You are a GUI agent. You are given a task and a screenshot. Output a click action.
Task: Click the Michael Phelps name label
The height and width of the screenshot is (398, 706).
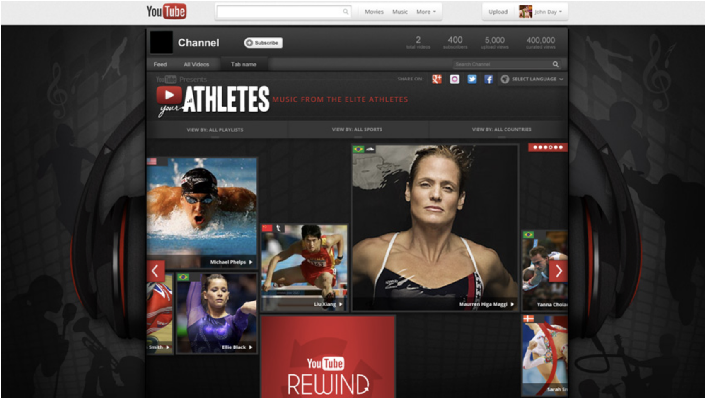tap(228, 262)
